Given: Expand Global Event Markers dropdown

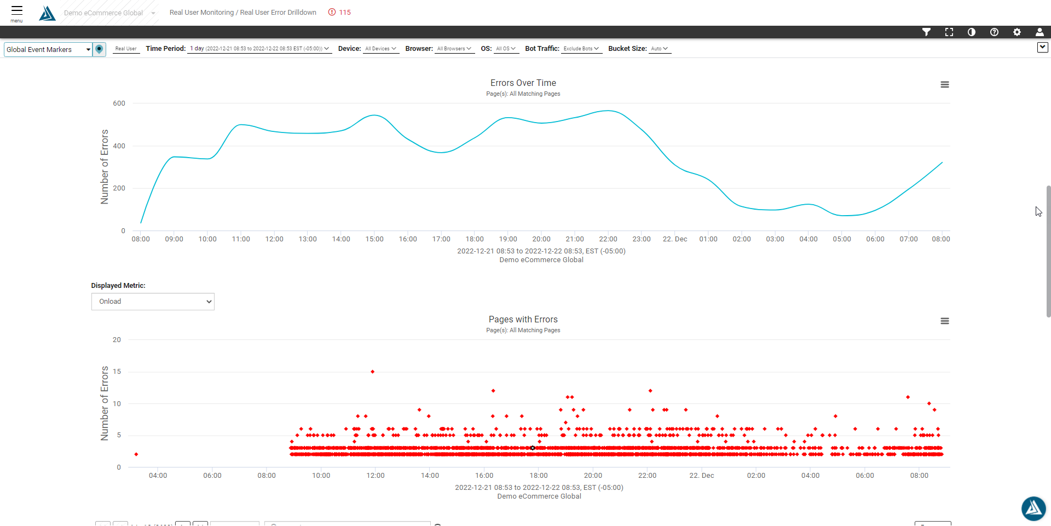Looking at the screenshot, I should pos(48,50).
